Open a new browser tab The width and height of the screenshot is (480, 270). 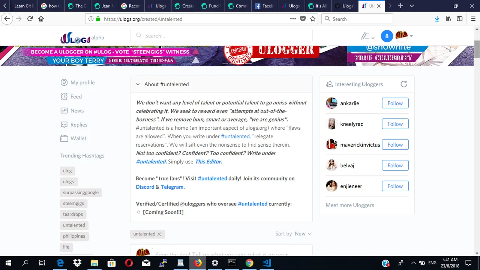400,6
